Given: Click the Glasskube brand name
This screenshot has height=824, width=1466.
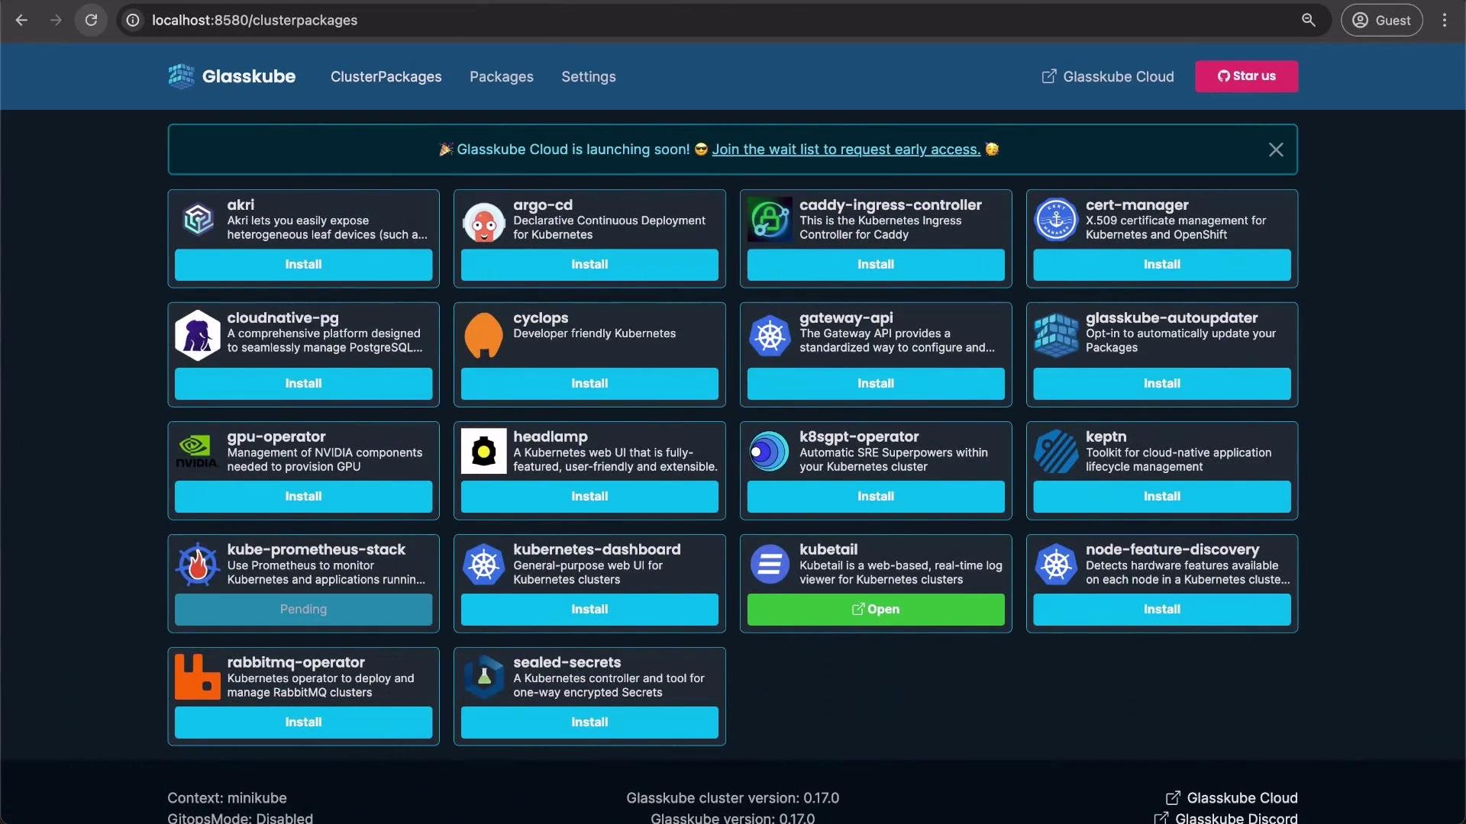Looking at the screenshot, I should tap(248, 76).
